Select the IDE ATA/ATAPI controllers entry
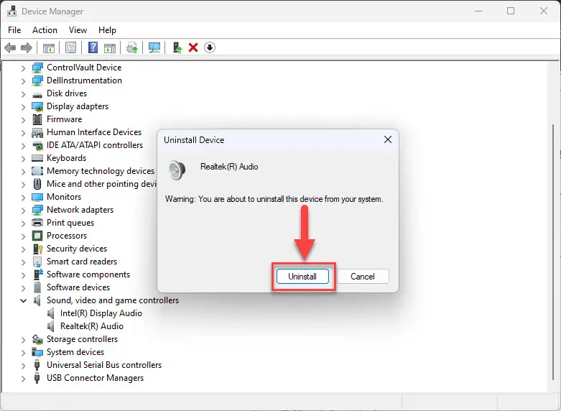This screenshot has height=411, width=561. (95, 145)
